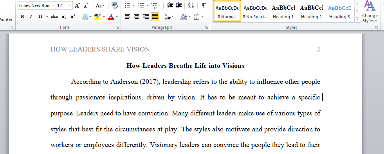Insert a bulleted list
Image resolution: width=384 pixels, height=154 pixels.
(127, 5)
